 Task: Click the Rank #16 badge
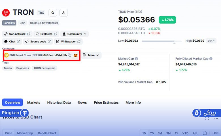(9, 23)
